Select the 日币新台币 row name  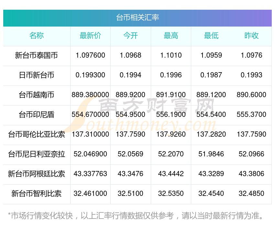point(37,75)
